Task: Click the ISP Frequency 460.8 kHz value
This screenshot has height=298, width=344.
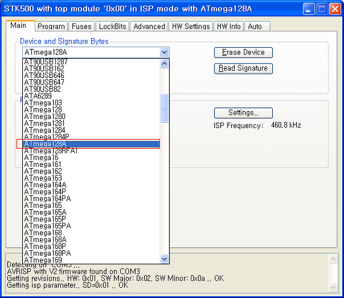Action: pyautogui.click(x=286, y=125)
